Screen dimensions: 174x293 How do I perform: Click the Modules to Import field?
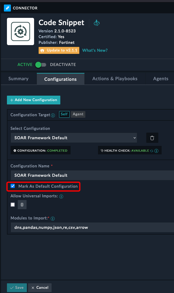pos(92,227)
